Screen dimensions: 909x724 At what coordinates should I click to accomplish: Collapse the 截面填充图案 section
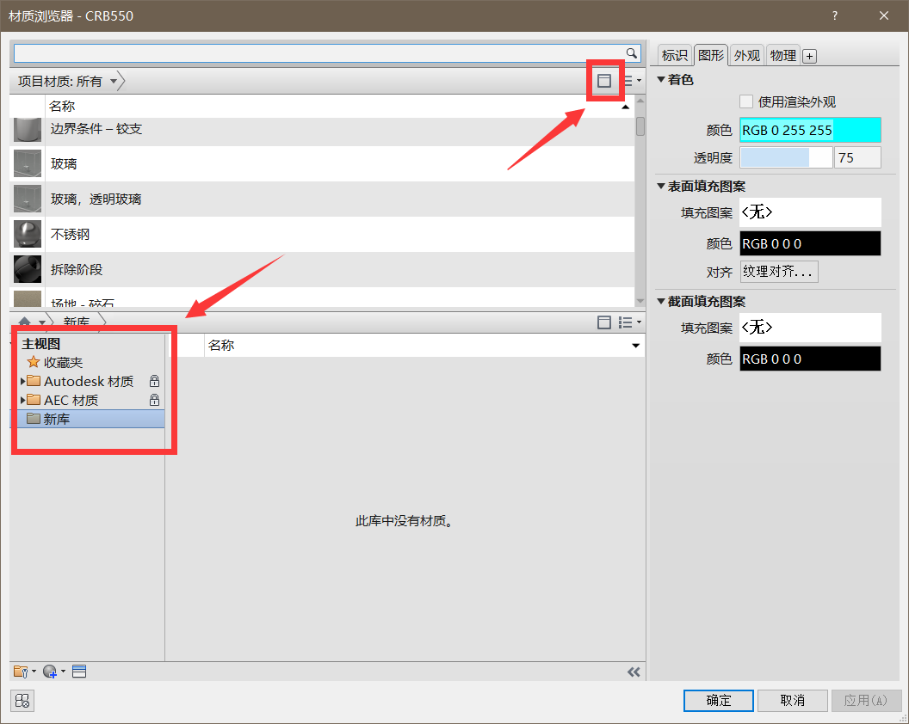[661, 301]
